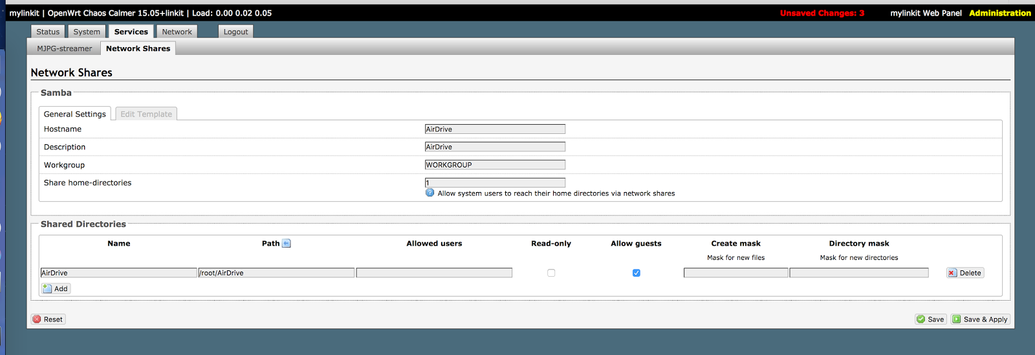The width and height of the screenshot is (1035, 355).
Task: Open the Network tab
Action: point(177,32)
